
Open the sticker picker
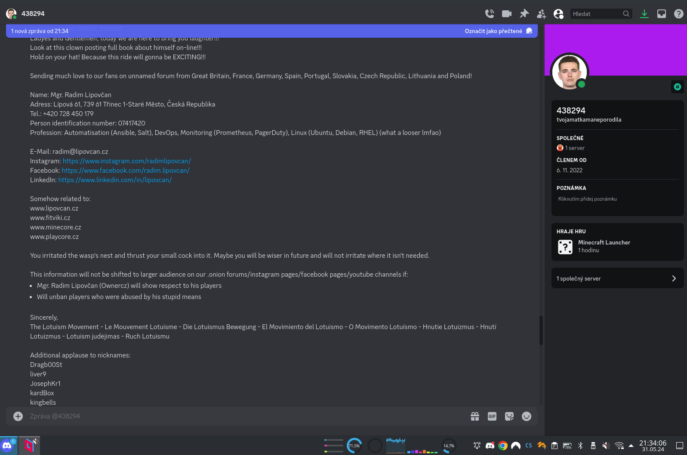click(x=509, y=416)
